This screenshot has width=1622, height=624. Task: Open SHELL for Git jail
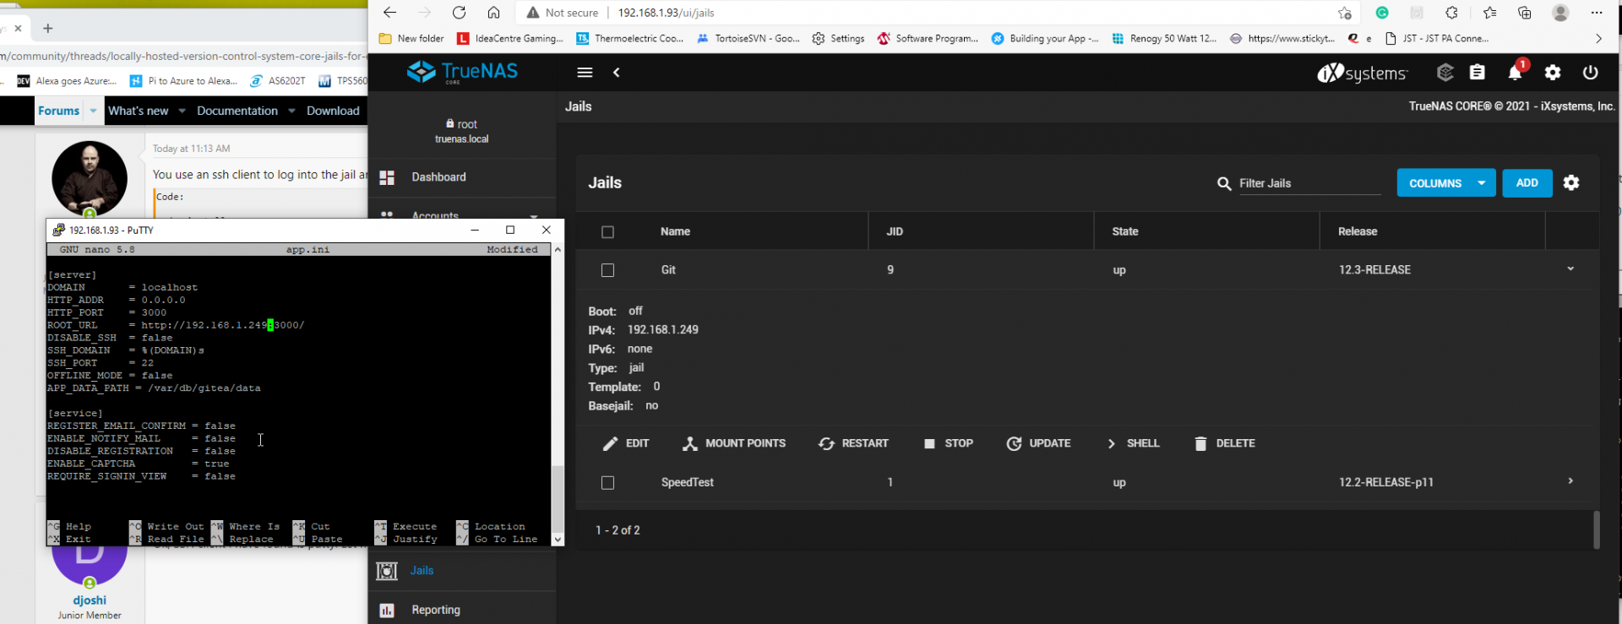pyautogui.click(x=1132, y=443)
